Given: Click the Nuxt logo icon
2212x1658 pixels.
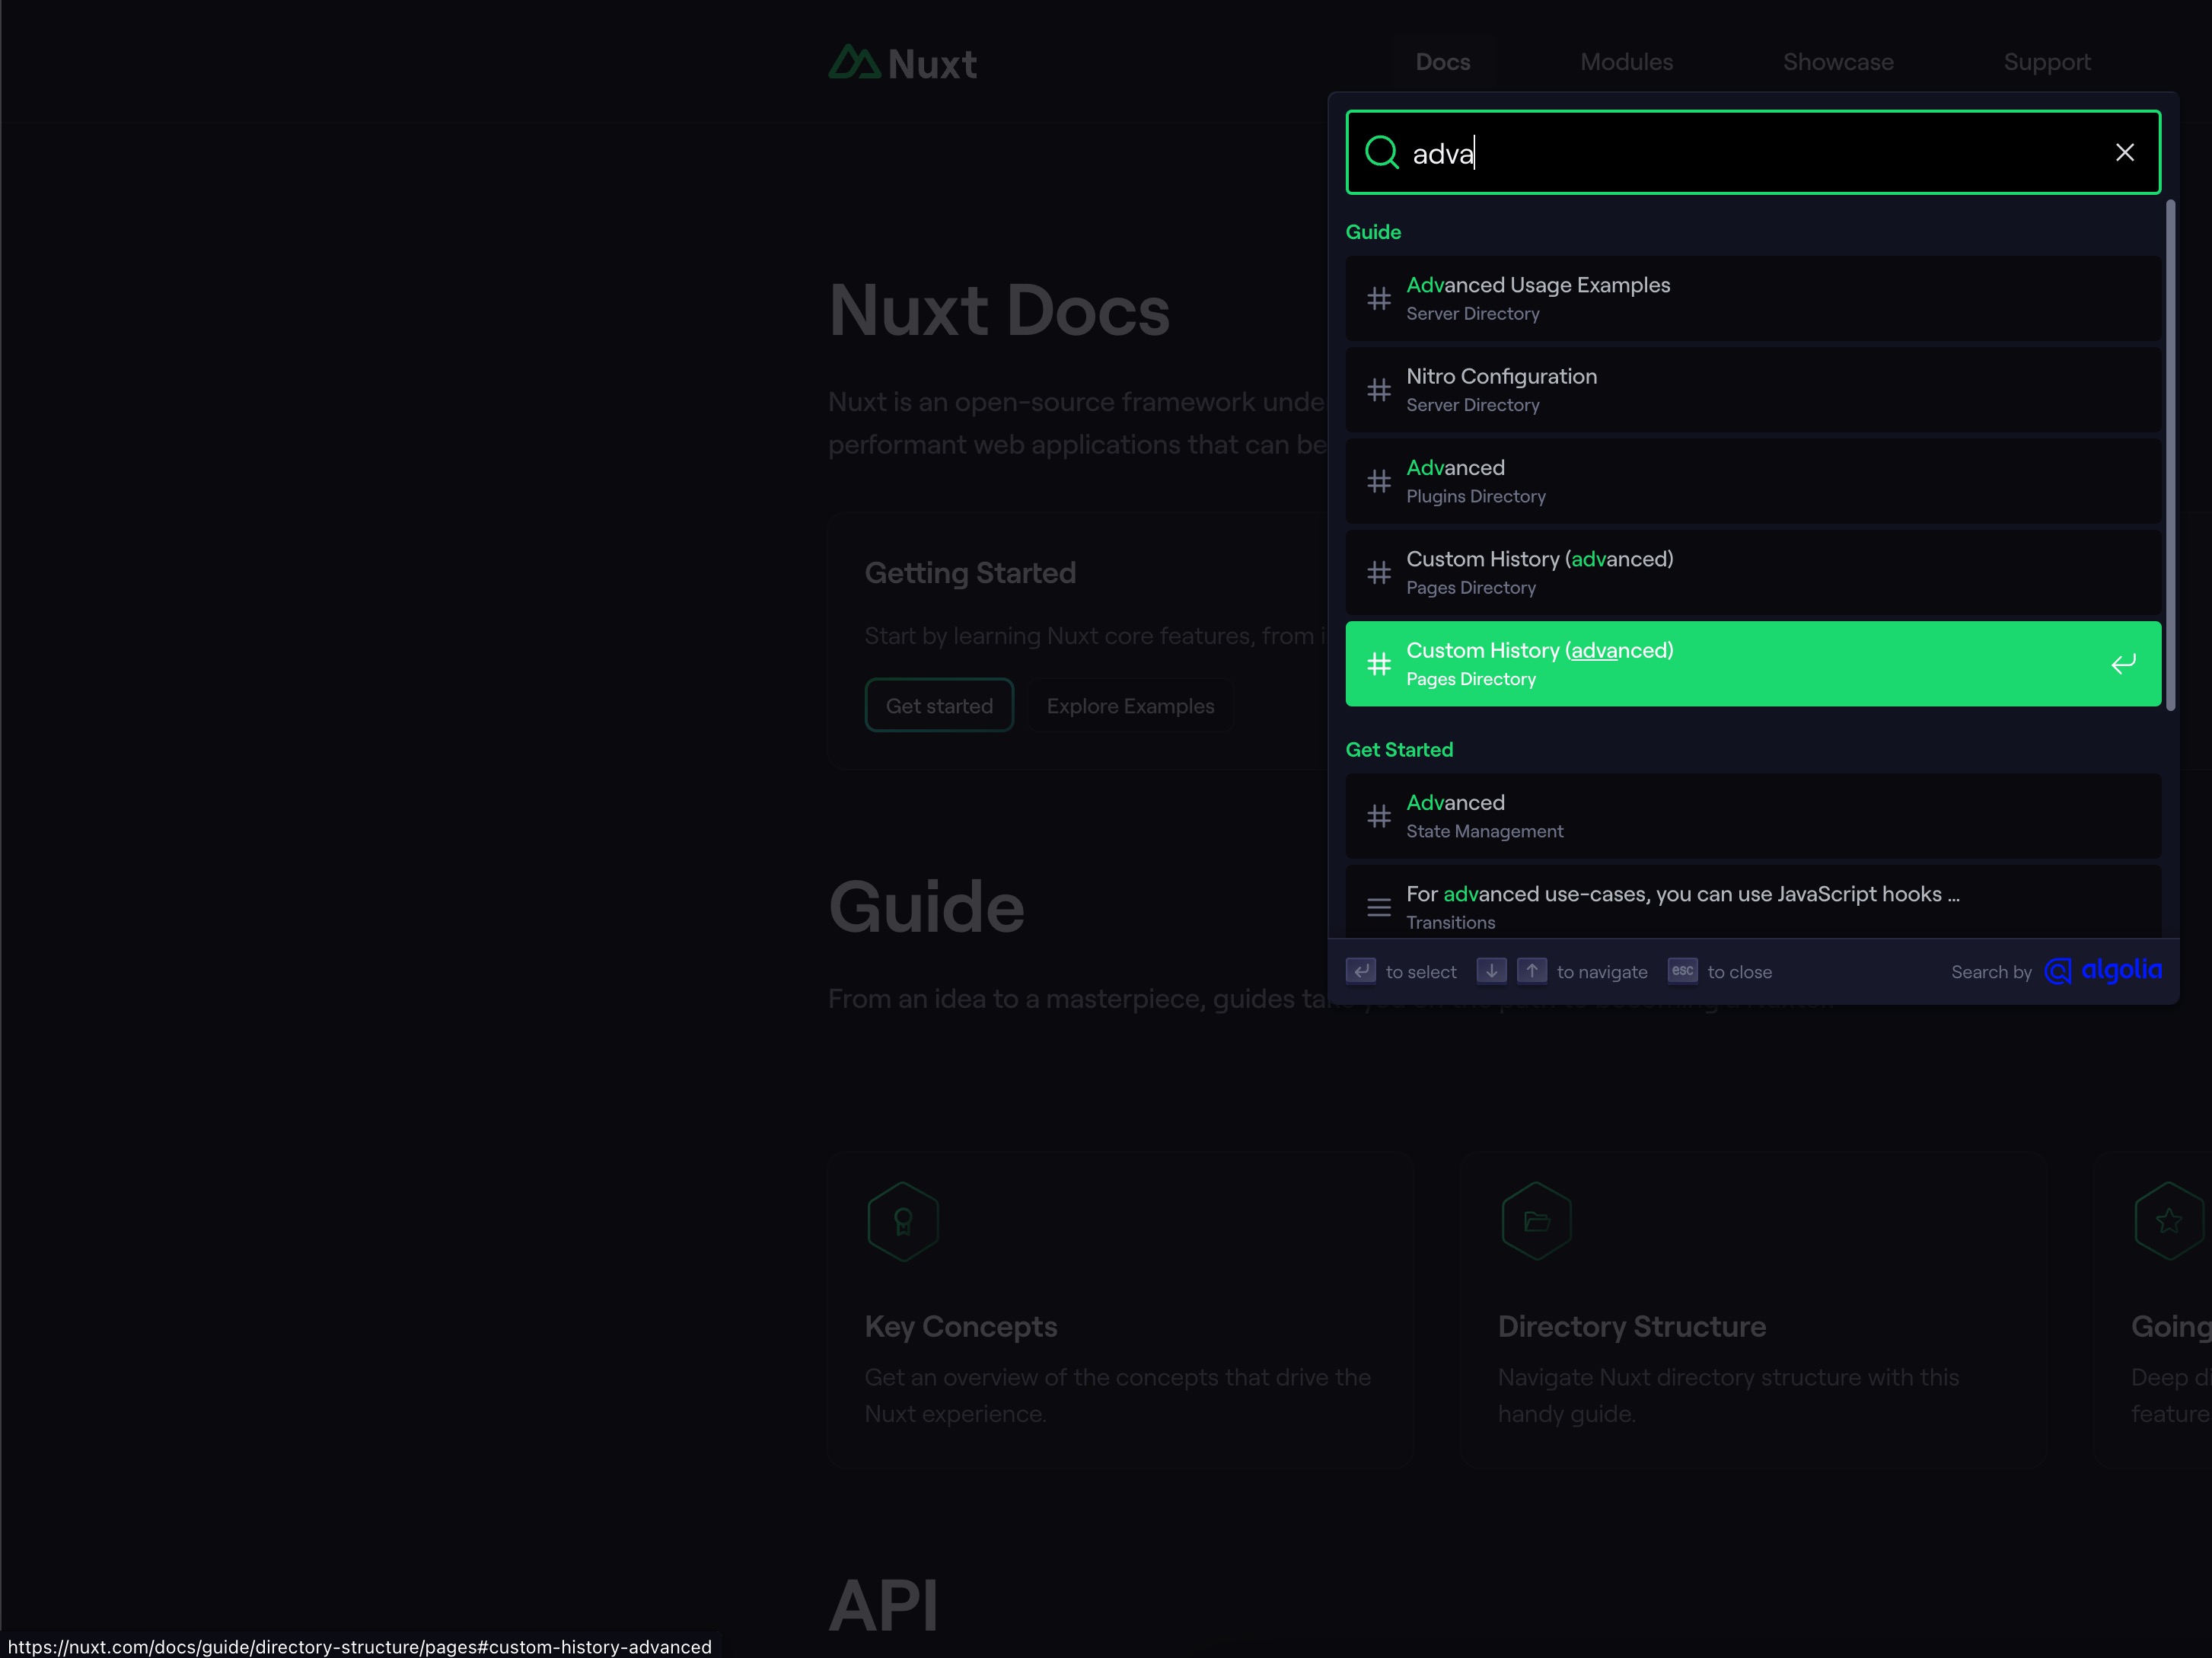Looking at the screenshot, I should click(855, 62).
